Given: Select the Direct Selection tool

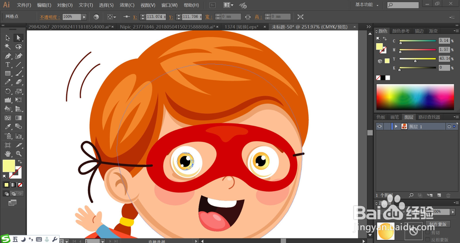Looking at the screenshot, I should click(x=18, y=38).
